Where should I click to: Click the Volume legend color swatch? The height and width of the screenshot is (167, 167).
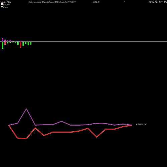click(2, 4)
